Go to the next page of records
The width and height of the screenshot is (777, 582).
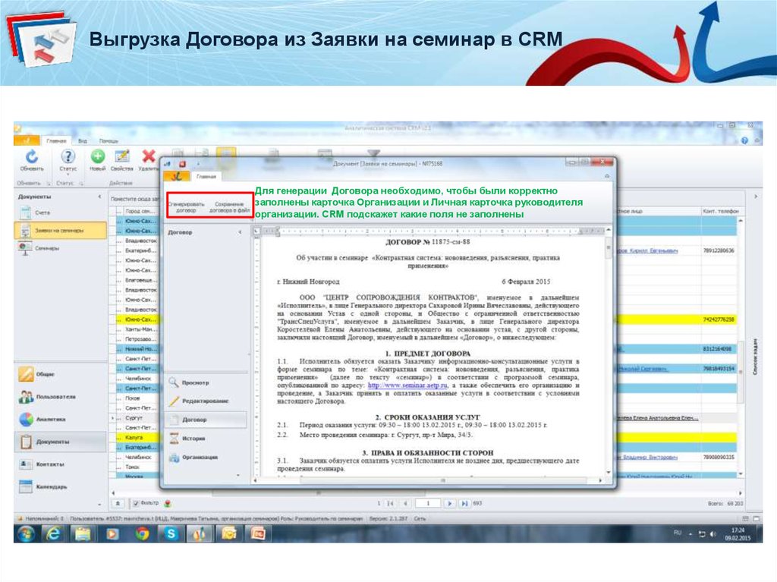point(449,503)
